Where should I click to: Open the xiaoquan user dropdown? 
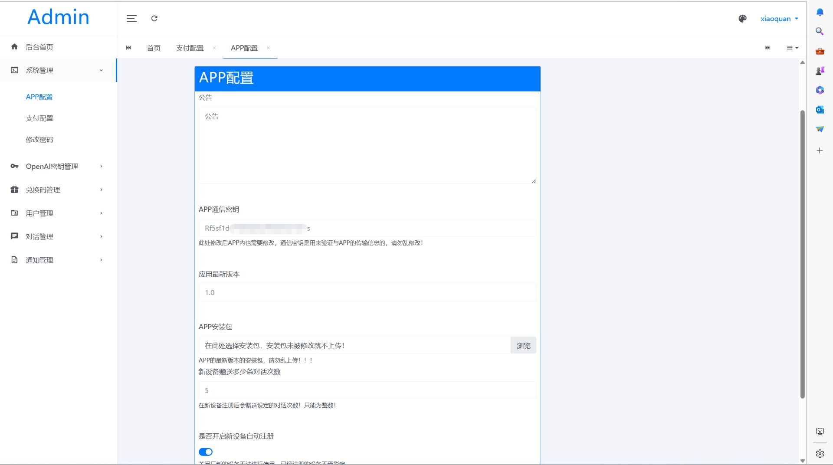779,19
